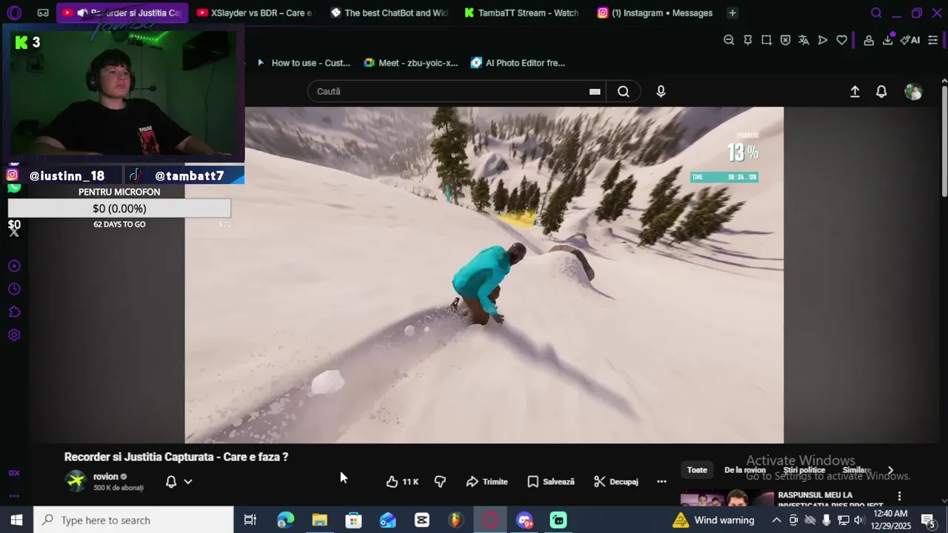Viewport: 948px width, 533px height.
Task: Switch to The best ChatBot tab
Action: pos(388,13)
